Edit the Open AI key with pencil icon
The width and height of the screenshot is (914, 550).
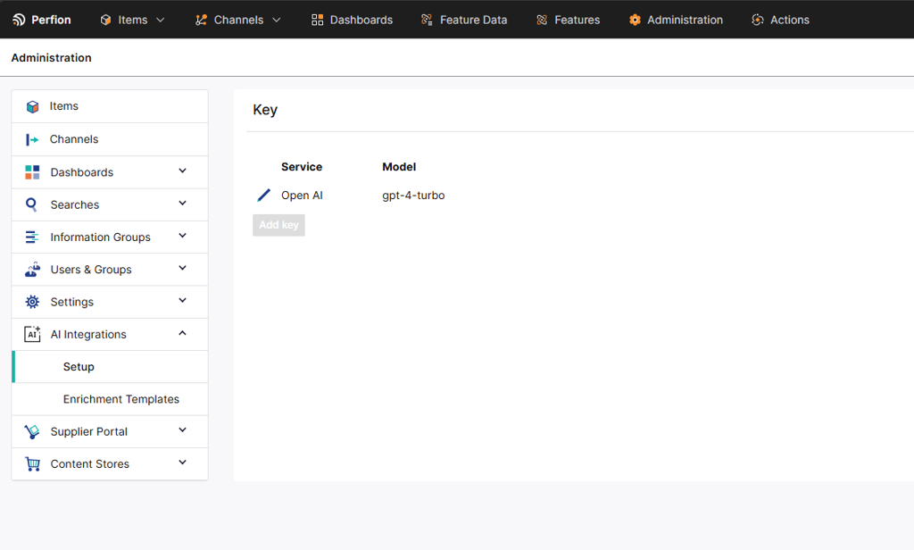[263, 196]
